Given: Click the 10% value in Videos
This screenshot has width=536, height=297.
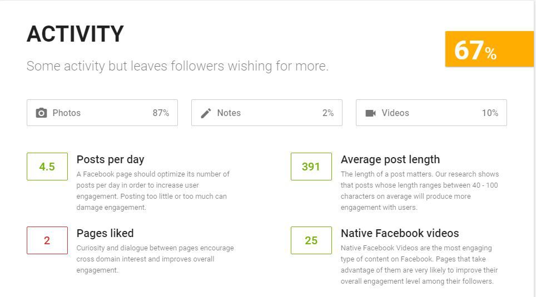Looking at the screenshot, I should [x=490, y=113].
